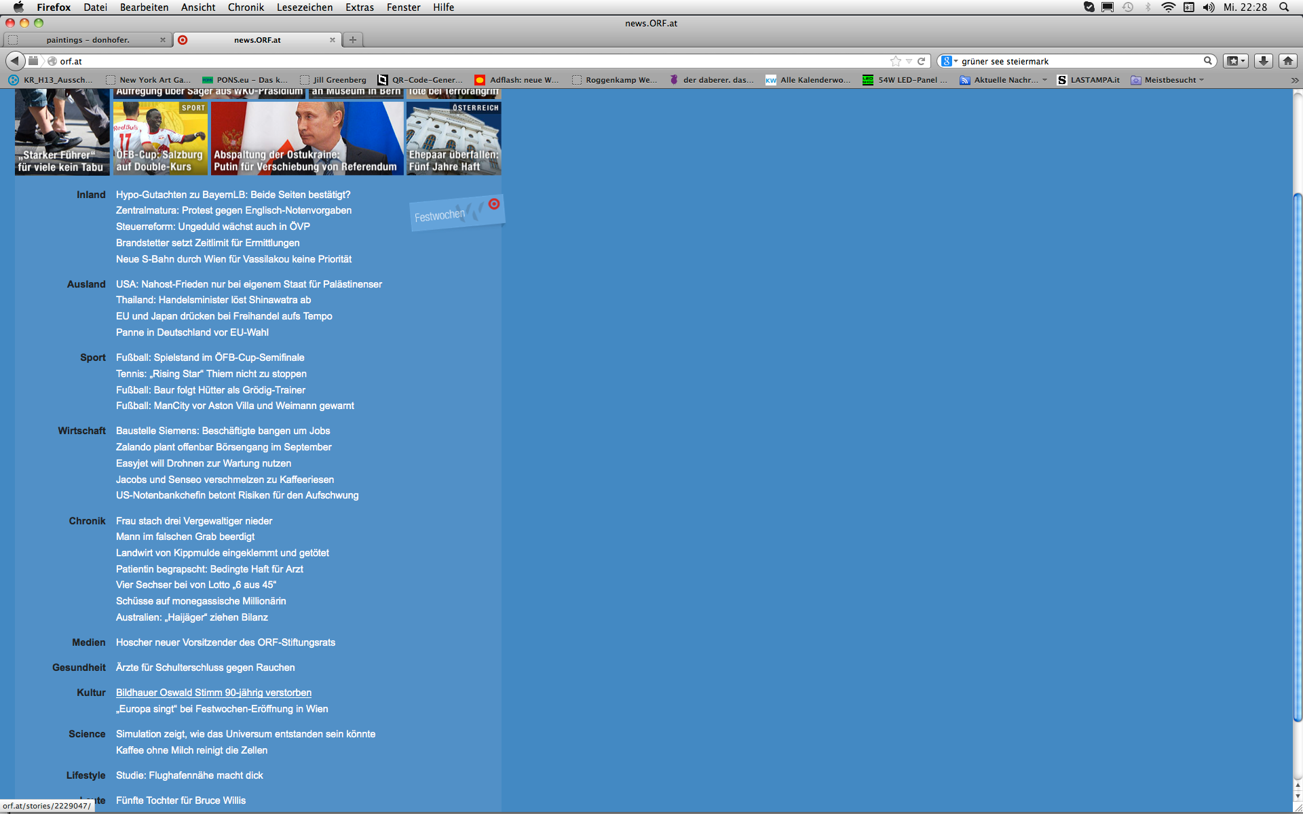Open the Science section heading
Viewport: 1303px width, 814px height.
point(87,734)
